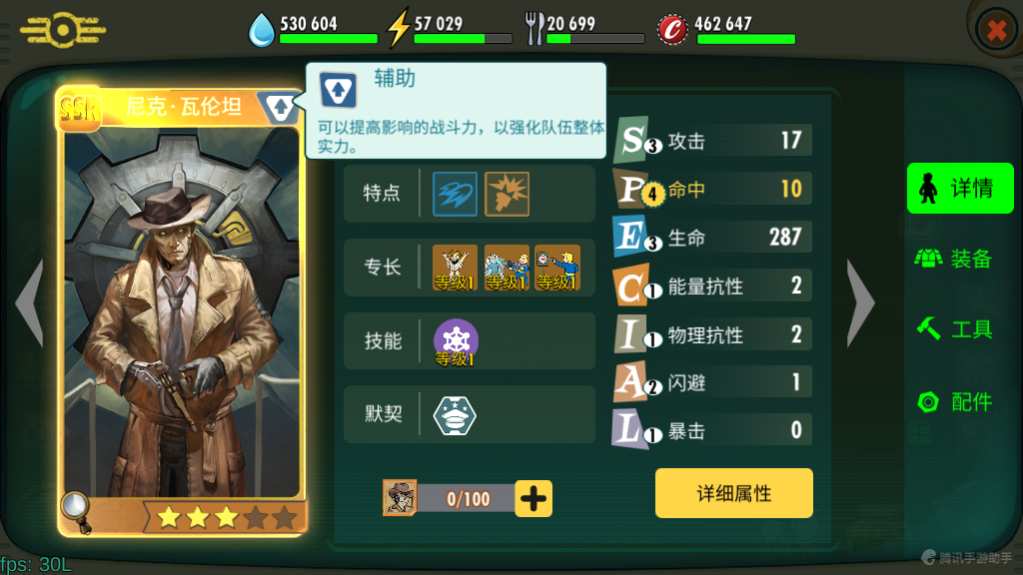The height and width of the screenshot is (575, 1023).
Task: Tap the hexagon captain hat 默契 icon
Action: click(455, 415)
